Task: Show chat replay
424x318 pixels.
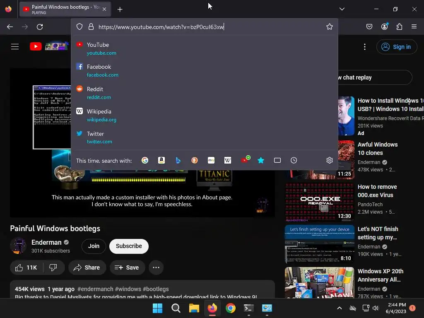Action: coord(375,77)
